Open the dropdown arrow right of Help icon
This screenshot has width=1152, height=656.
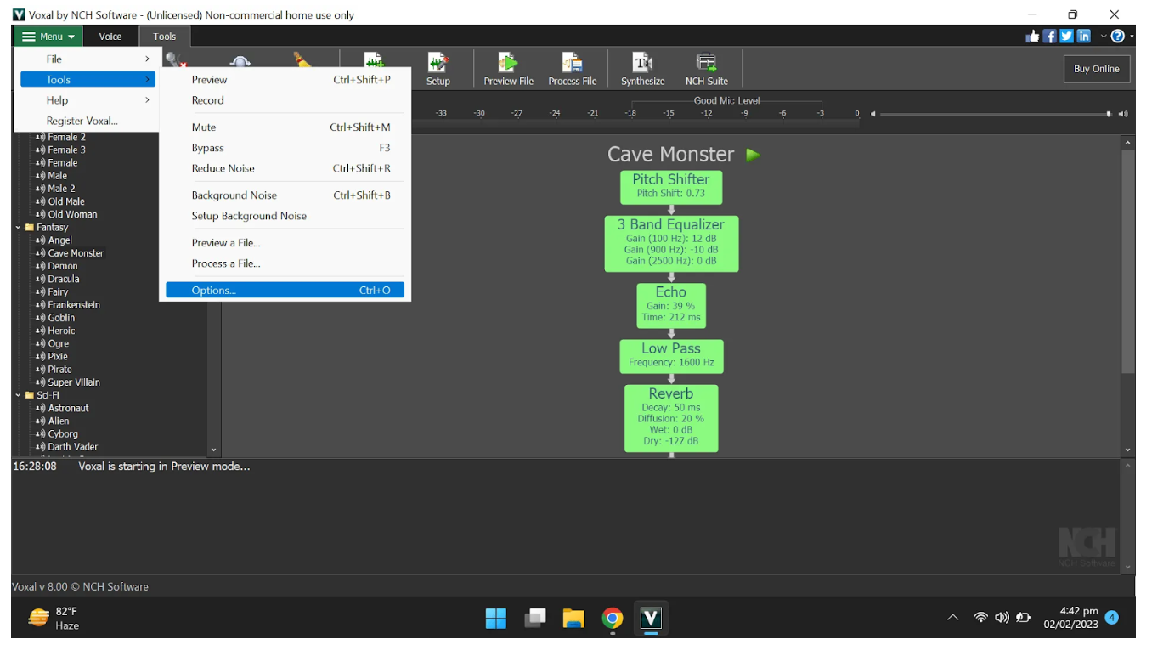pos(1131,37)
